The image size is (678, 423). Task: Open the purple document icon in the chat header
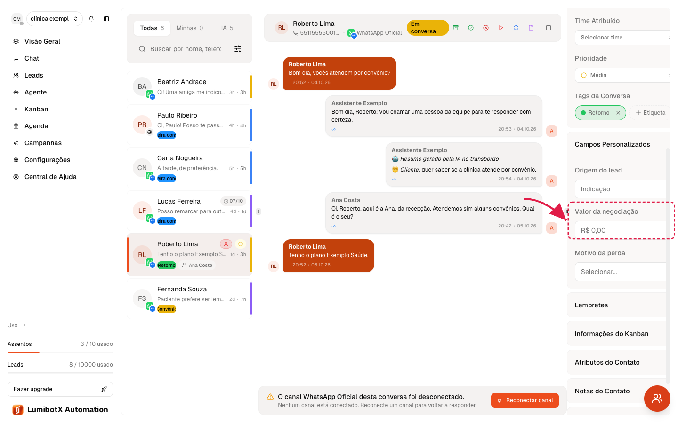coord(531,28)
